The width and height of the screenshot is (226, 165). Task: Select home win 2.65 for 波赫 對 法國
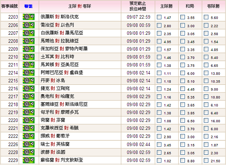point(159,152)
